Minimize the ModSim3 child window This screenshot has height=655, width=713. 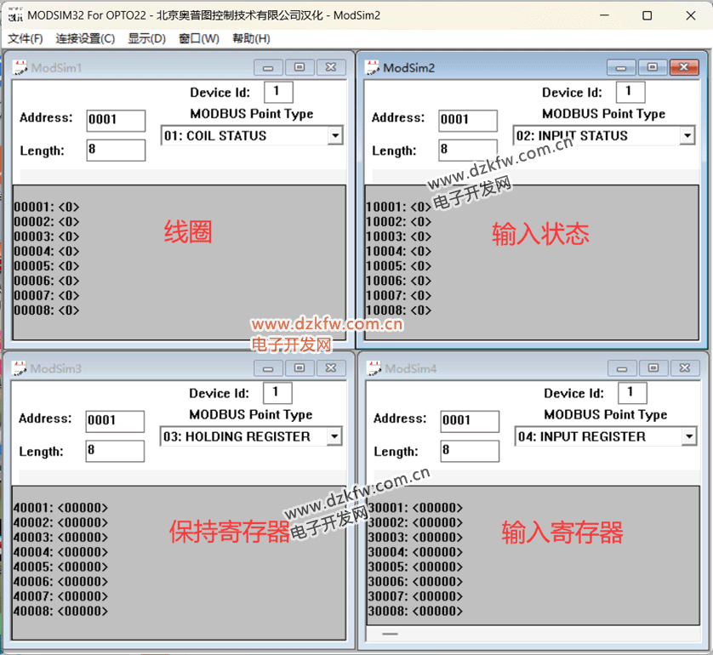click(x=270, y=368)
